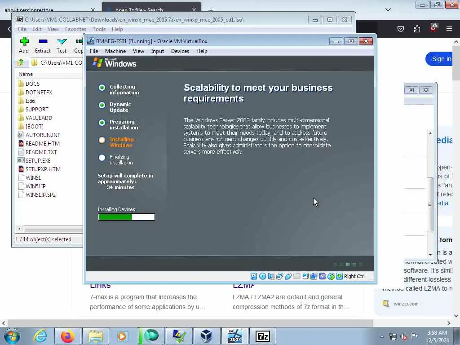Screen dimensions: 460x345
Task: Open 7-Zip Favorites menu
Action: coord(75,29)
